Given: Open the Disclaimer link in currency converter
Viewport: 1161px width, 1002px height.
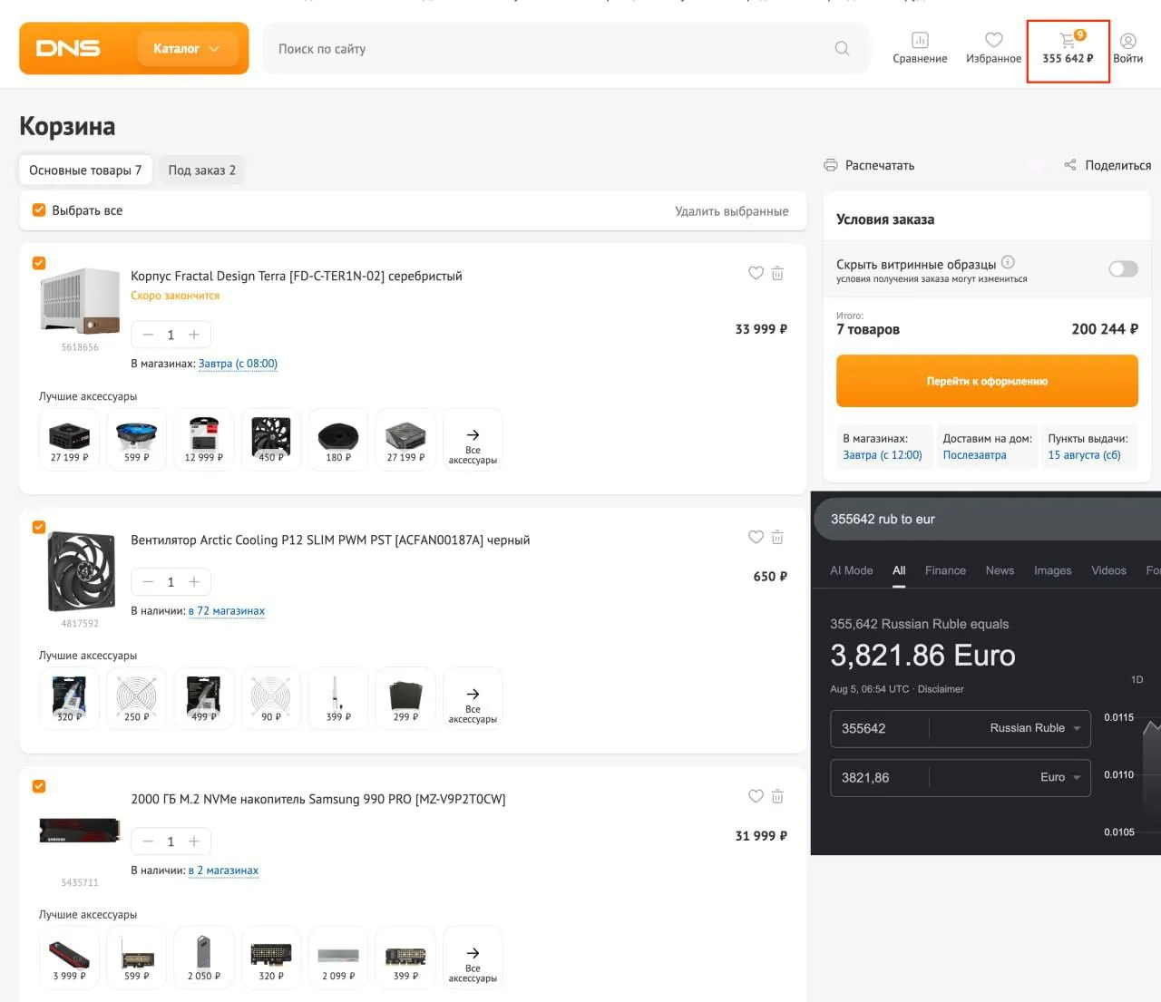Looking at the screenshot, I should (941, 689).
